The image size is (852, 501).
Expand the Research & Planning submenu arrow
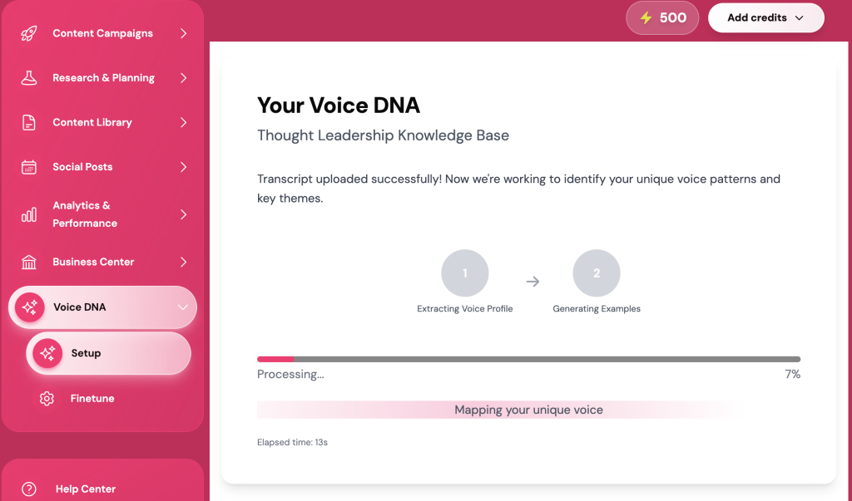[183, 78]
